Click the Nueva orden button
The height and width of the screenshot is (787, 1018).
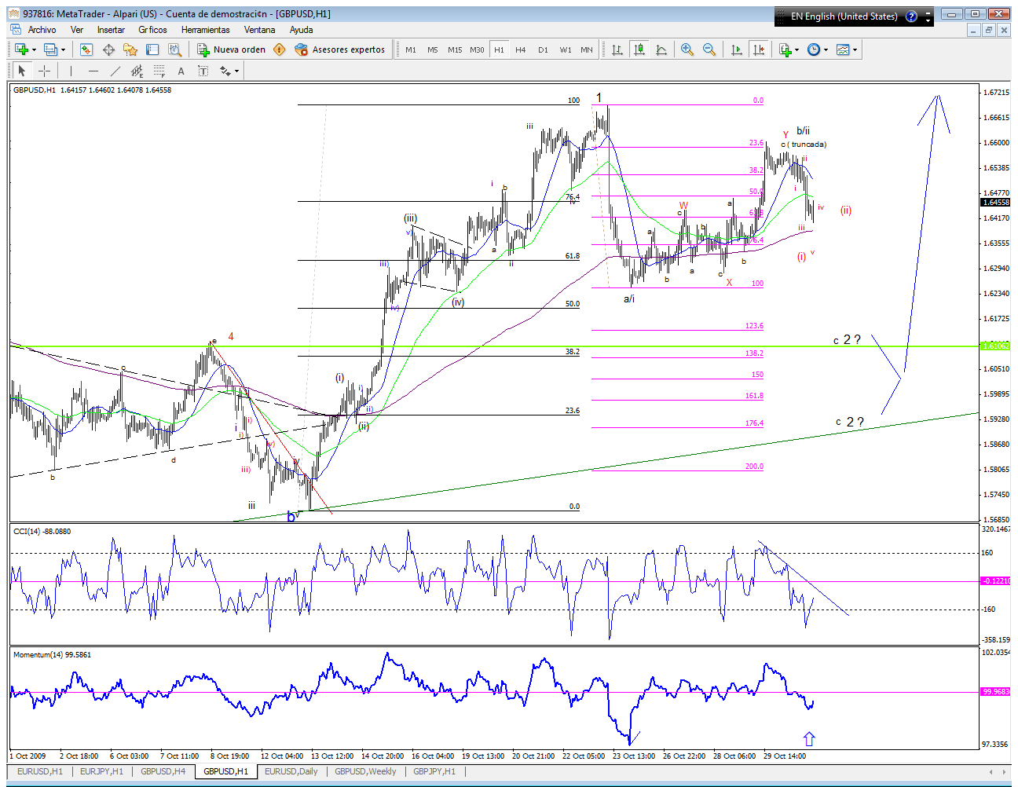click(x=231, y=49)
